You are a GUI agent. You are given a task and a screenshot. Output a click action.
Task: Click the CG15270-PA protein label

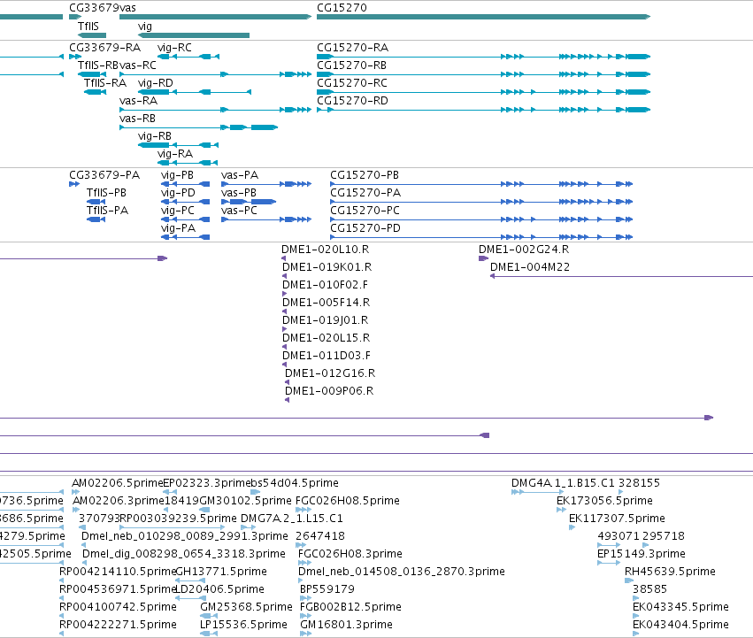coord(365,193)
